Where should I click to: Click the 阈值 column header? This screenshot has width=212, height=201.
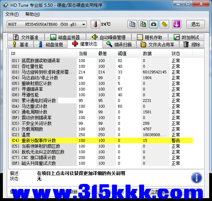(128, 53)
